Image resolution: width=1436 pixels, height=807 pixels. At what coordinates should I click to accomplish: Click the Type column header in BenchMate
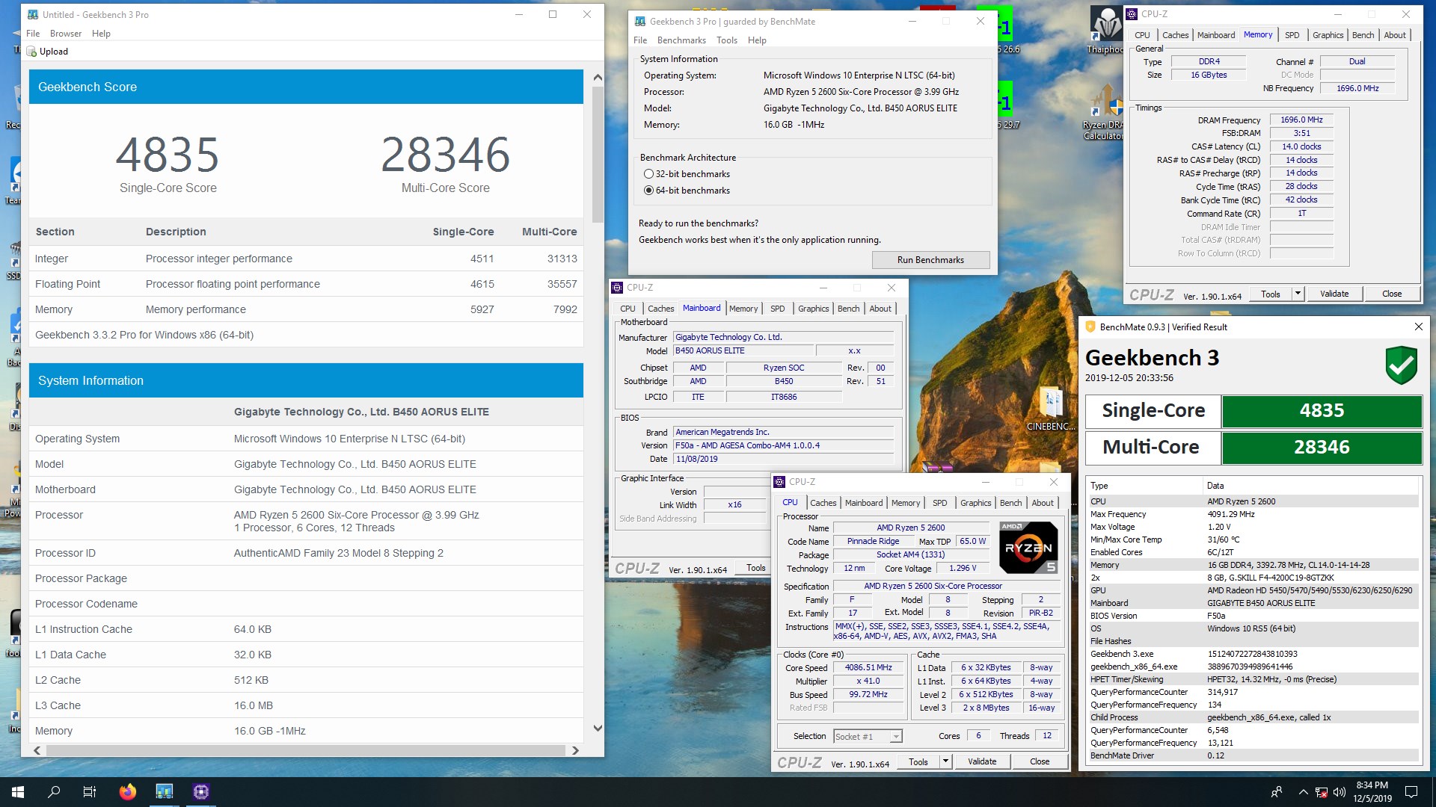[1144, 486]
